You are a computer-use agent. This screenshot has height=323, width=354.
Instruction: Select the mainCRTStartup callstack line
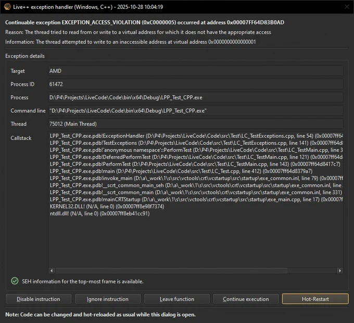pos(196,199)
